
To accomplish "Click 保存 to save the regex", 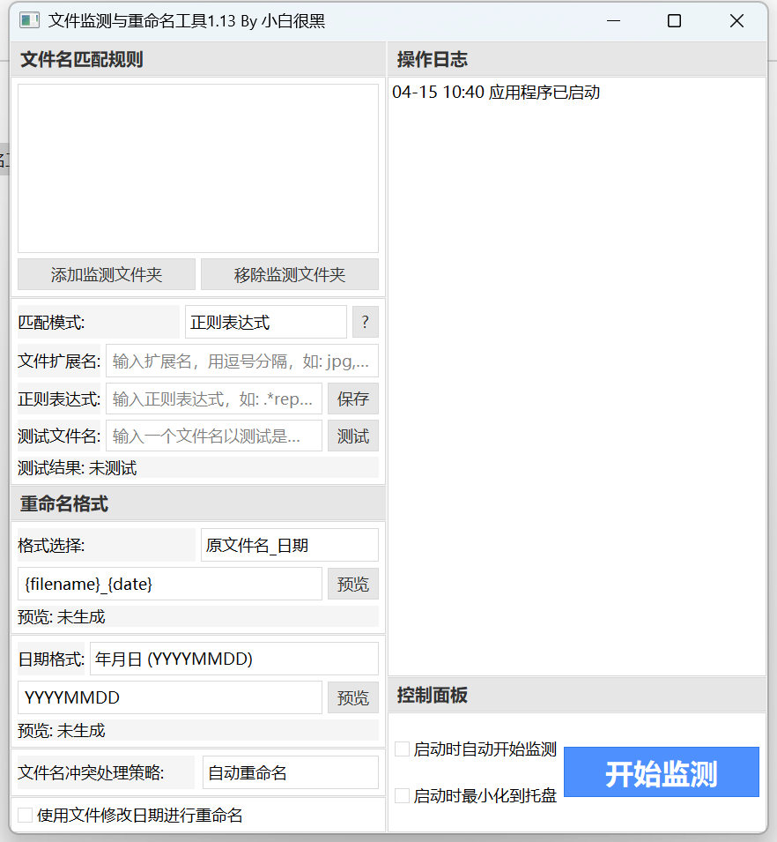I will [x=353, y=399].
